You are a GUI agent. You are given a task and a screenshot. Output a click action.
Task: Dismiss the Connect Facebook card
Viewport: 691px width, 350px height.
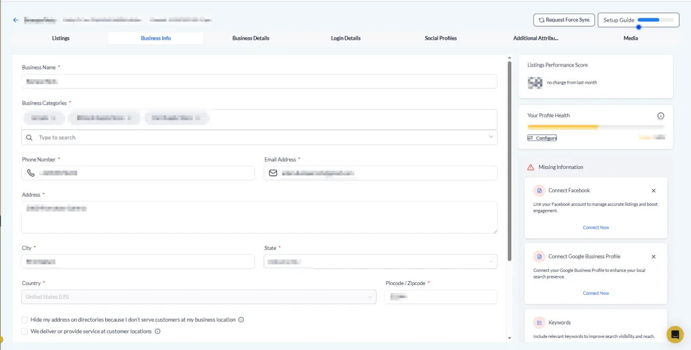tap(654, 190)
